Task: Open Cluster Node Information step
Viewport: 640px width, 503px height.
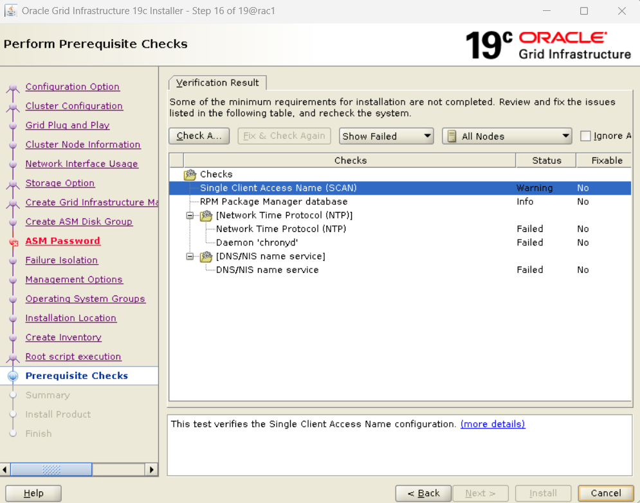Action: coord(83,145)
